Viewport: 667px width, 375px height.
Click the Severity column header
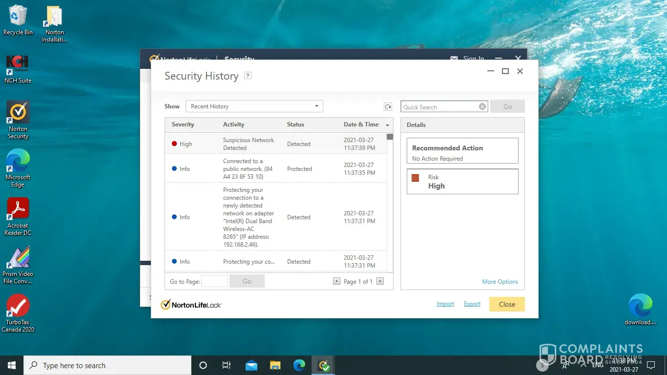point(183,125)
